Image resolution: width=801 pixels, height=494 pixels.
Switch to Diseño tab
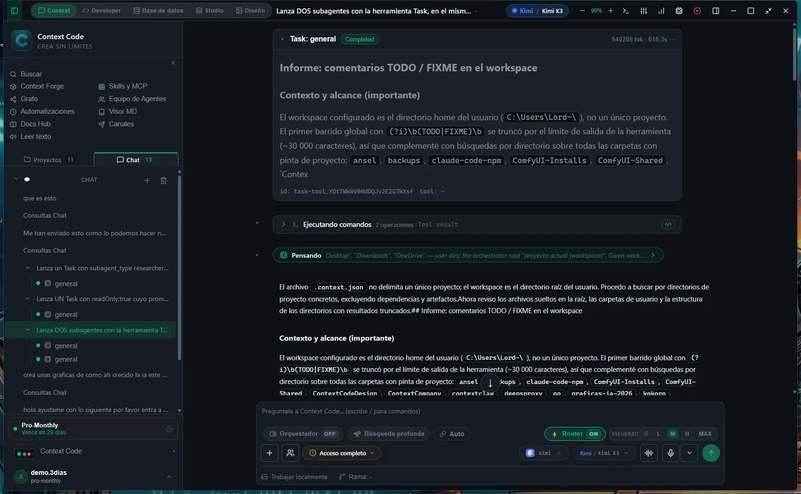[x=251, y=10]
